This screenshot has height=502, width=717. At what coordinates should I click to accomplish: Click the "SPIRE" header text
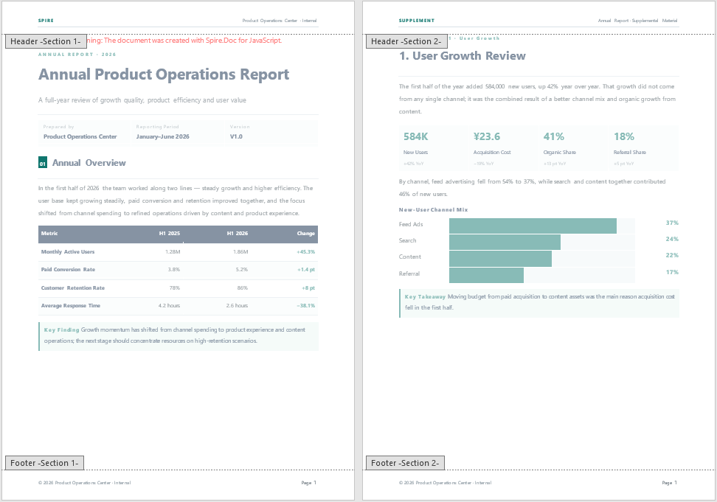coord(46,21)
